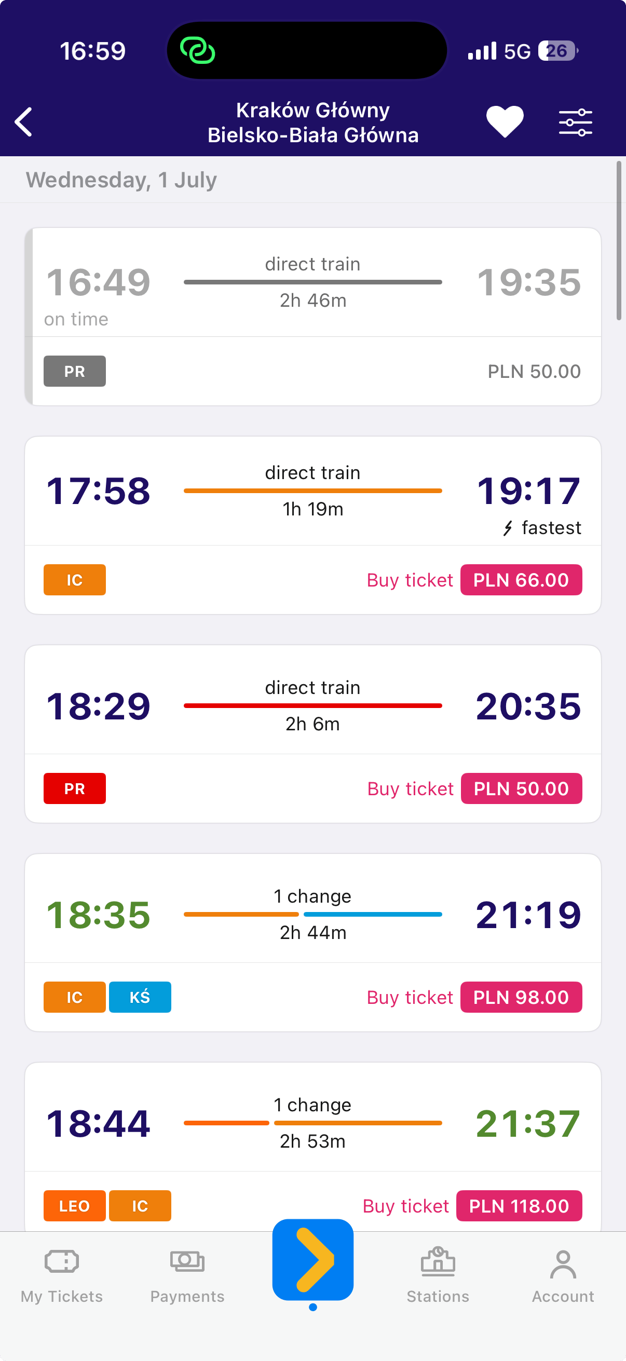
Task: Select the orange LEO carrier badge
Action: point(74,1206)
